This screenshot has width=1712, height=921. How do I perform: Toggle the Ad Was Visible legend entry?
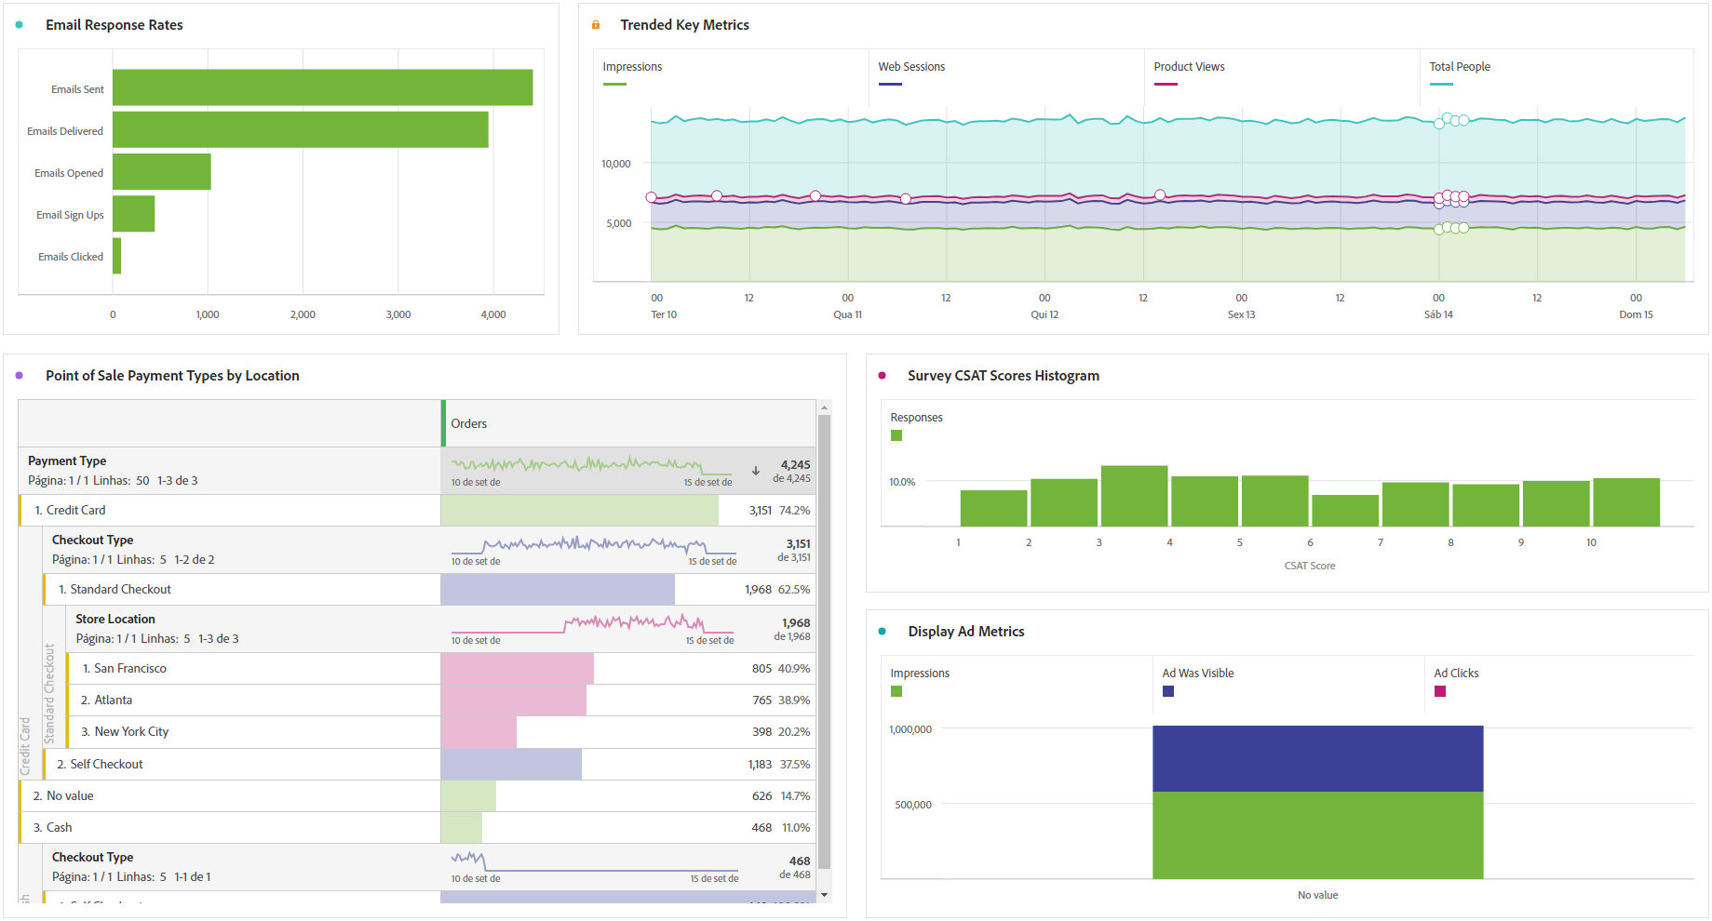click(x=1198, y=682)
